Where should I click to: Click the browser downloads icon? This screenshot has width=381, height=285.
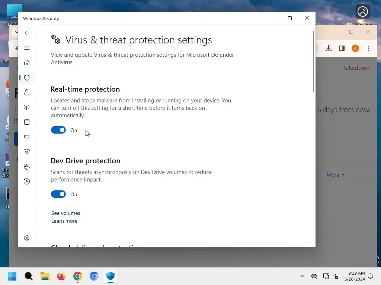[329, 48]
